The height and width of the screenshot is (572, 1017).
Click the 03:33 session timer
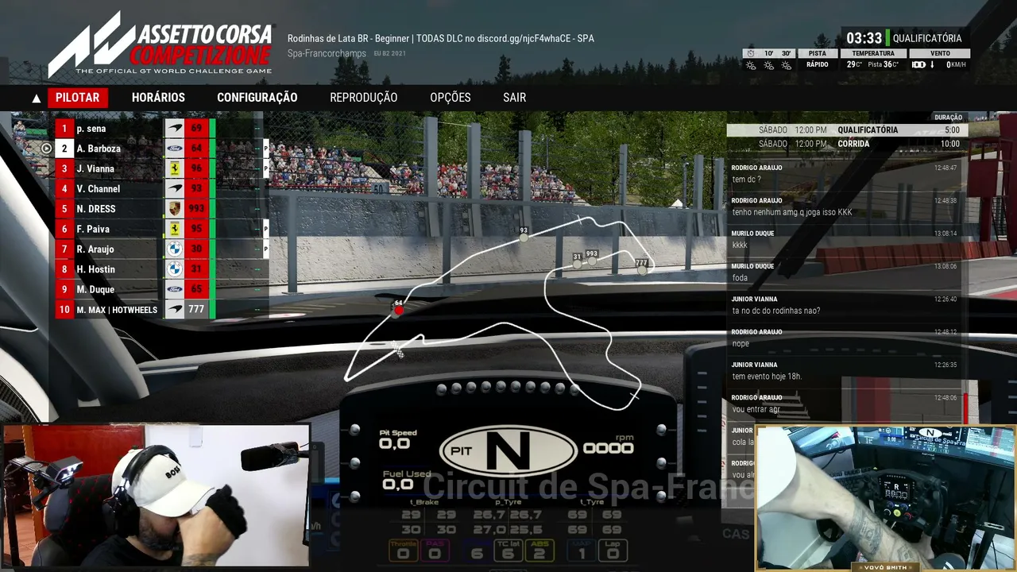point(864,38)
